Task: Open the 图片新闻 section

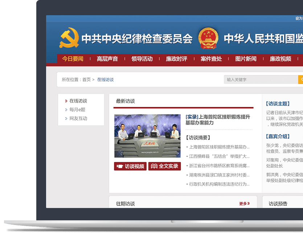Action: tap(247, 59)
